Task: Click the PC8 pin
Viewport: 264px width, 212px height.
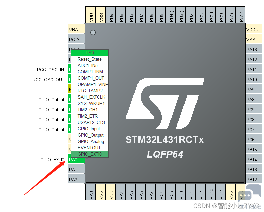Action: coord(254,119)
